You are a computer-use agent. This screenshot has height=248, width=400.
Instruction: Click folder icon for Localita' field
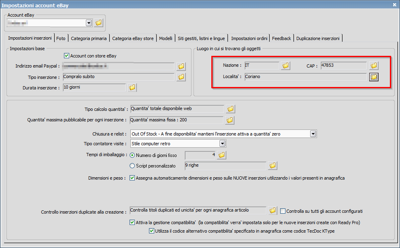(374, 77)
